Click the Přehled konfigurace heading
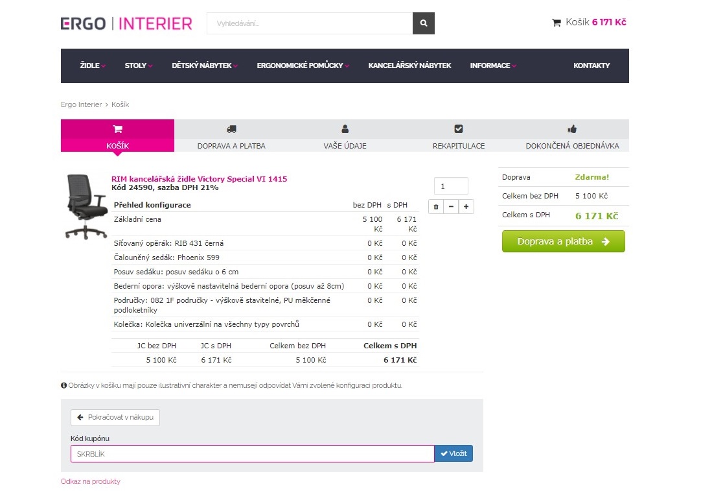Image resolution: width=712 pixels, height=491 pixels. (x=152, y=205)
